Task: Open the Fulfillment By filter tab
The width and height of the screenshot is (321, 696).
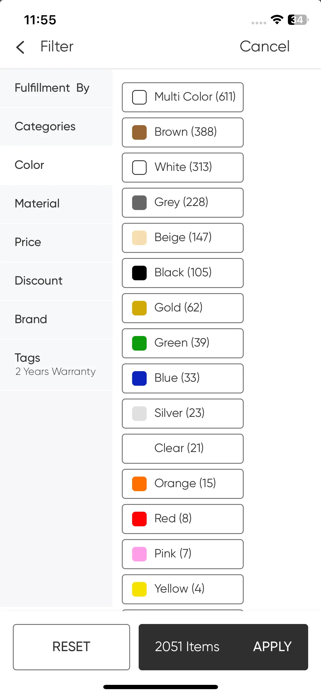Action: (x=56, y=88)
